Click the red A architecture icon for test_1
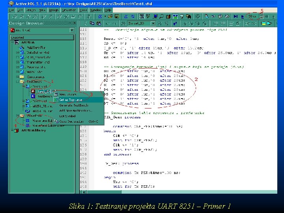284x213 pixels. pyautogui.click(x=33, y=92)
